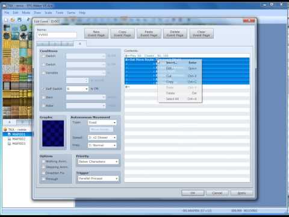Switch to event page tab 1
Image resolution: width=289 pixels, height=217 pixels.
43,44
